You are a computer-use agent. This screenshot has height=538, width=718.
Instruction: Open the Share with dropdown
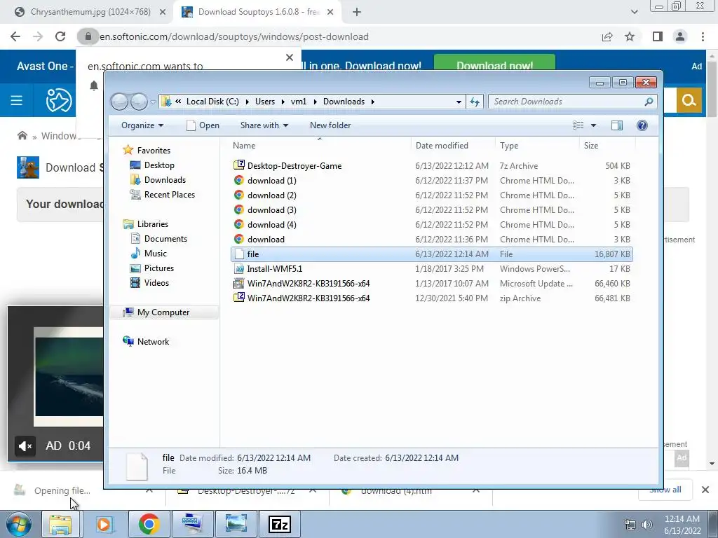(264, 125)
